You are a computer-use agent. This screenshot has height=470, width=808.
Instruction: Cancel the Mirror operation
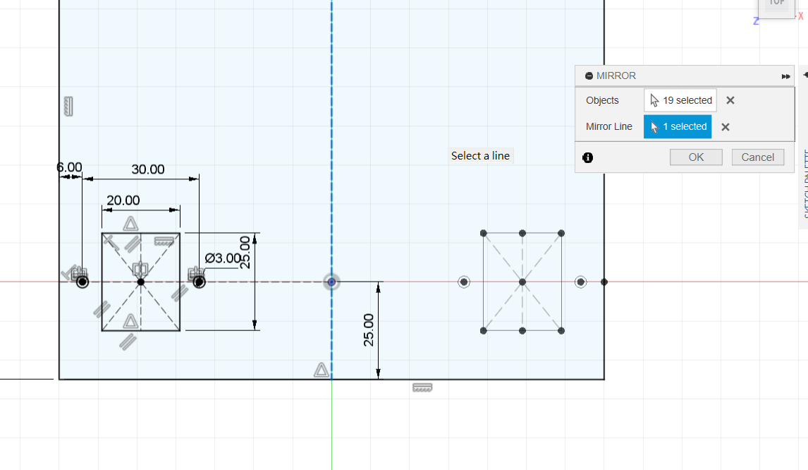(x=757, y=157)
